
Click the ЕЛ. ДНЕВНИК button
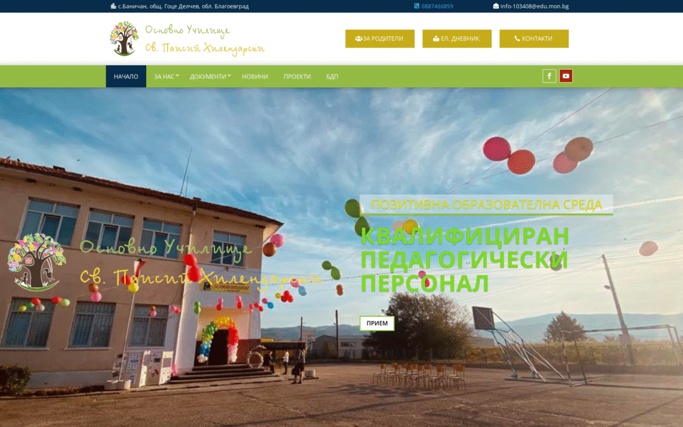tap(457, 39)
